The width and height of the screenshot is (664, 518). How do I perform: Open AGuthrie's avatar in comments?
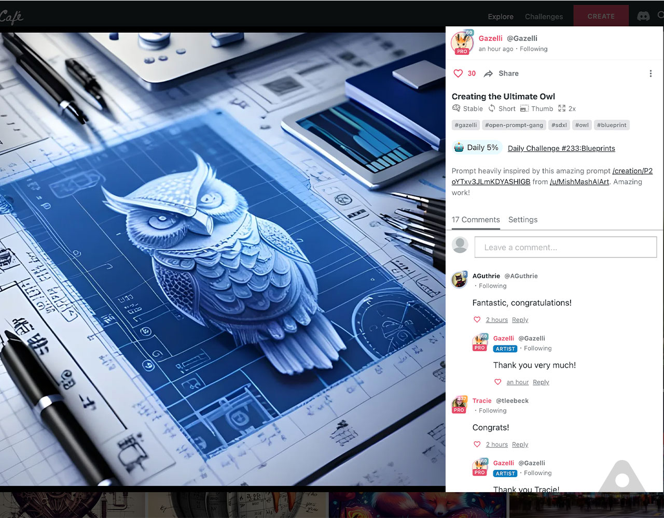pos(460,280)
